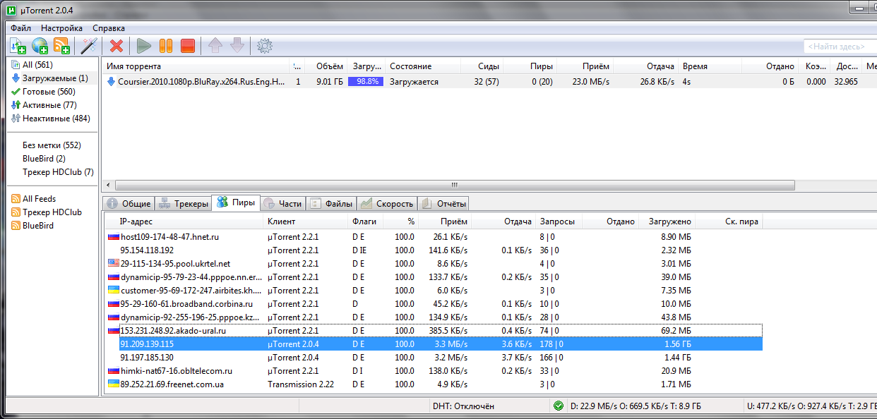Click Move Down Queue arrow icon
This screenshot has width=877, height=419.
click(237, 46)
